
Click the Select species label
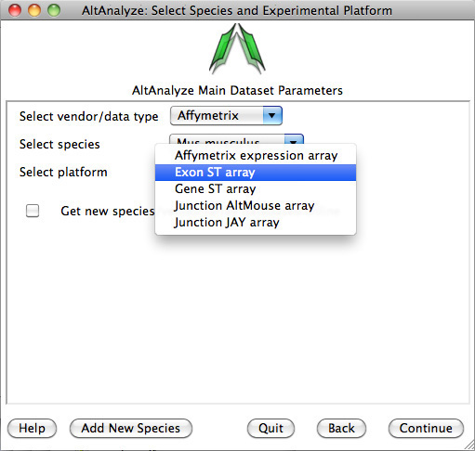coord(59,144)
